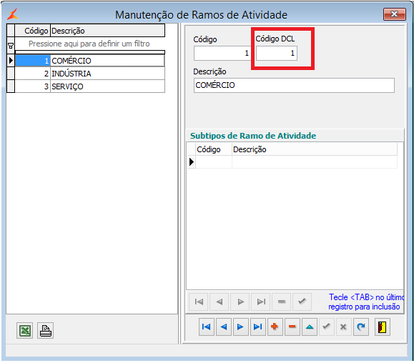Click the Descrição text field with COMÉRCIO
The width and height of the screenshot is (414, 363).
click(294, 85)
